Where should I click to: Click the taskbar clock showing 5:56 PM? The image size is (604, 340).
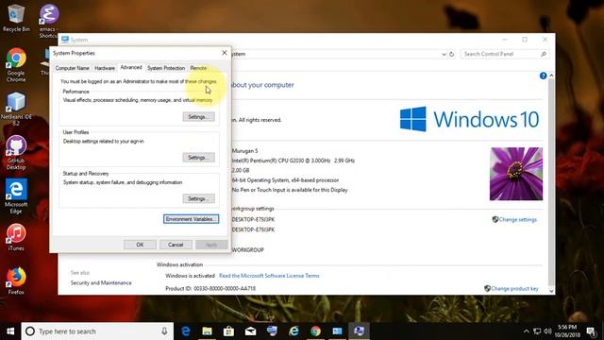[x=567, y=331]
